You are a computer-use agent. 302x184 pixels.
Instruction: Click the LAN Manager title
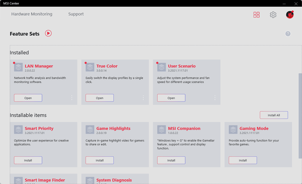39,66
